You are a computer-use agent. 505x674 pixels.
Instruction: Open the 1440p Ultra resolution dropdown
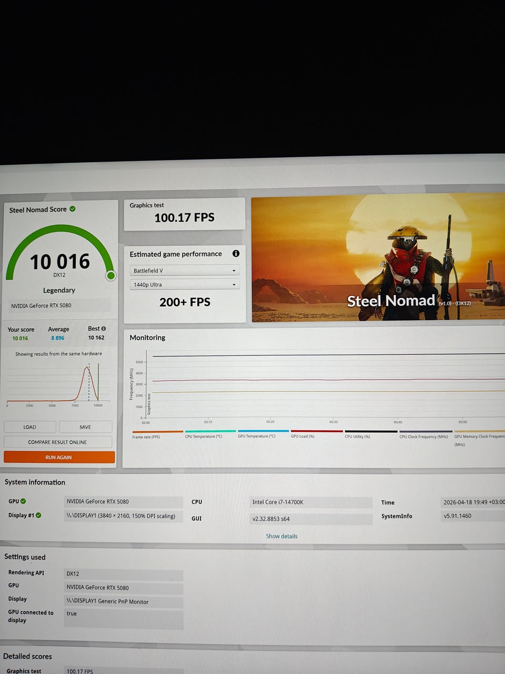click(x=185, y=284)
